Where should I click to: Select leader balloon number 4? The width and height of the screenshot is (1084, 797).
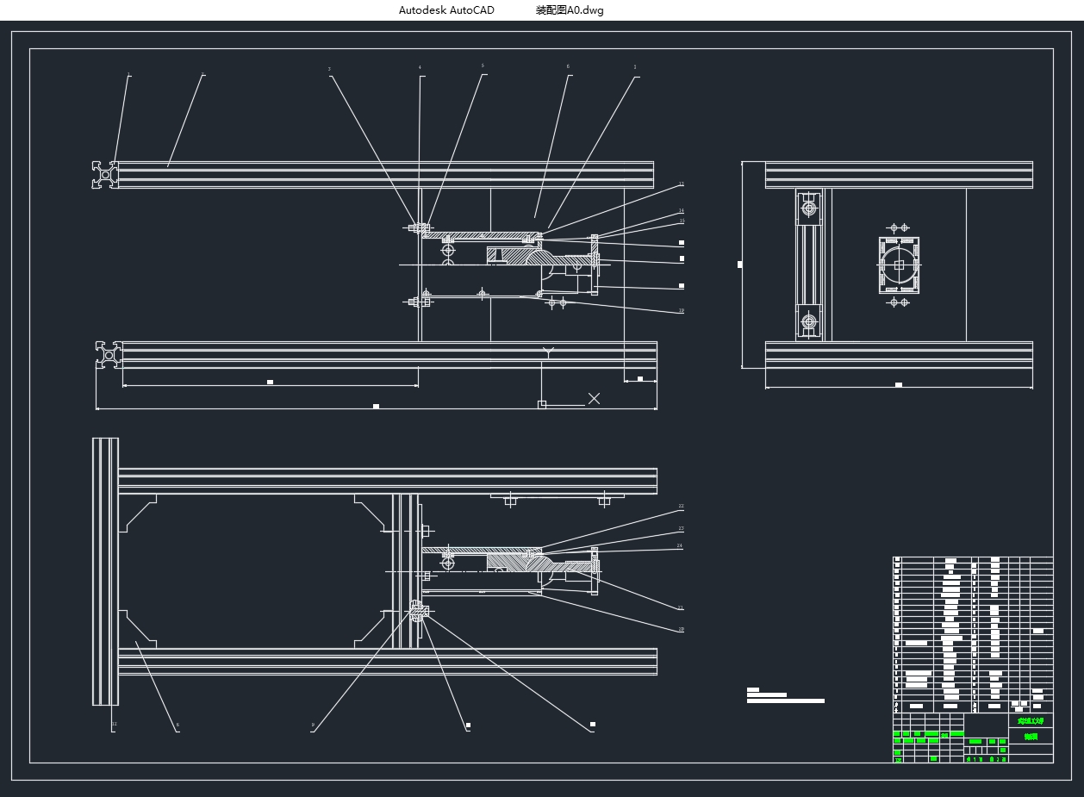(421, 67)
